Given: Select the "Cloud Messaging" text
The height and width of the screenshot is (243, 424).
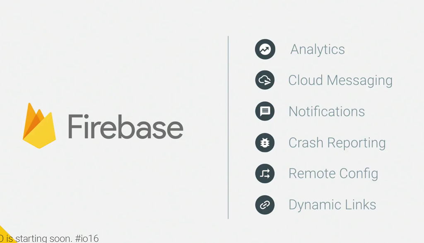Looking at the screenshot, I should tap(340, 81).
